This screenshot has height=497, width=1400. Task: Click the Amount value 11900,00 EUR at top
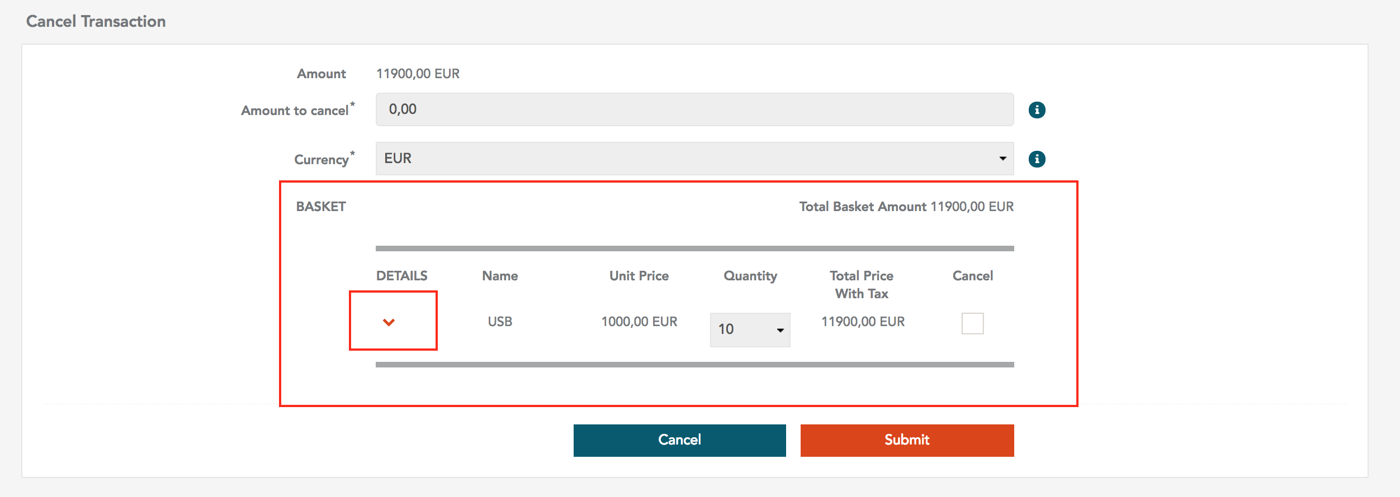click(418, 74)
